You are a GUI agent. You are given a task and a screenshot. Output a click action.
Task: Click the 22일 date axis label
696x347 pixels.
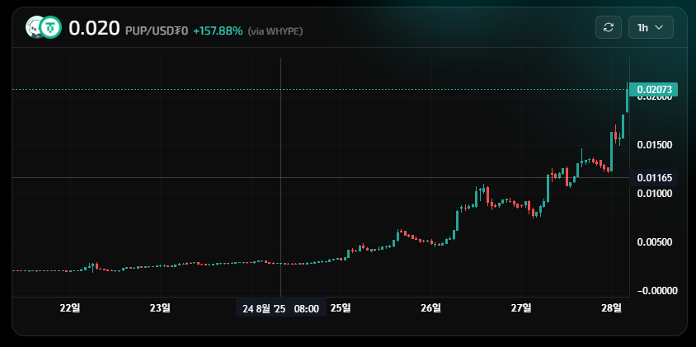[70, 308]
